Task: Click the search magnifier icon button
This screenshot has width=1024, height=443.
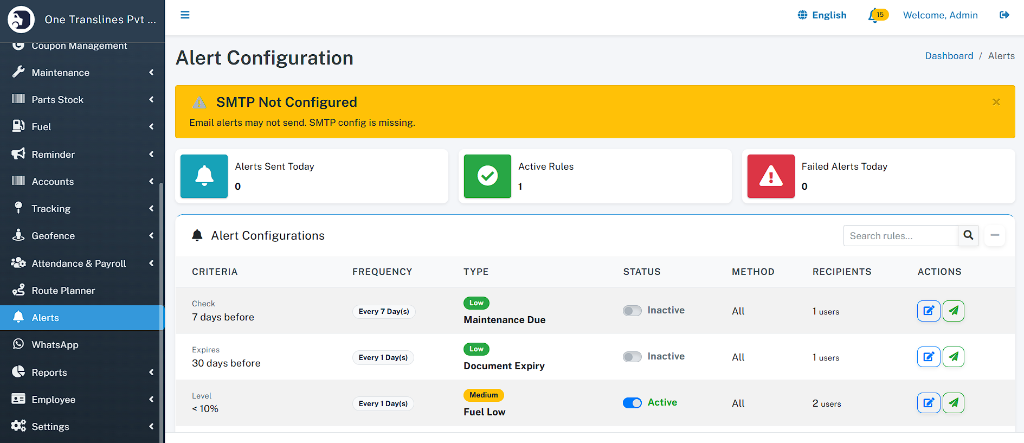Action: click(968, 235)
